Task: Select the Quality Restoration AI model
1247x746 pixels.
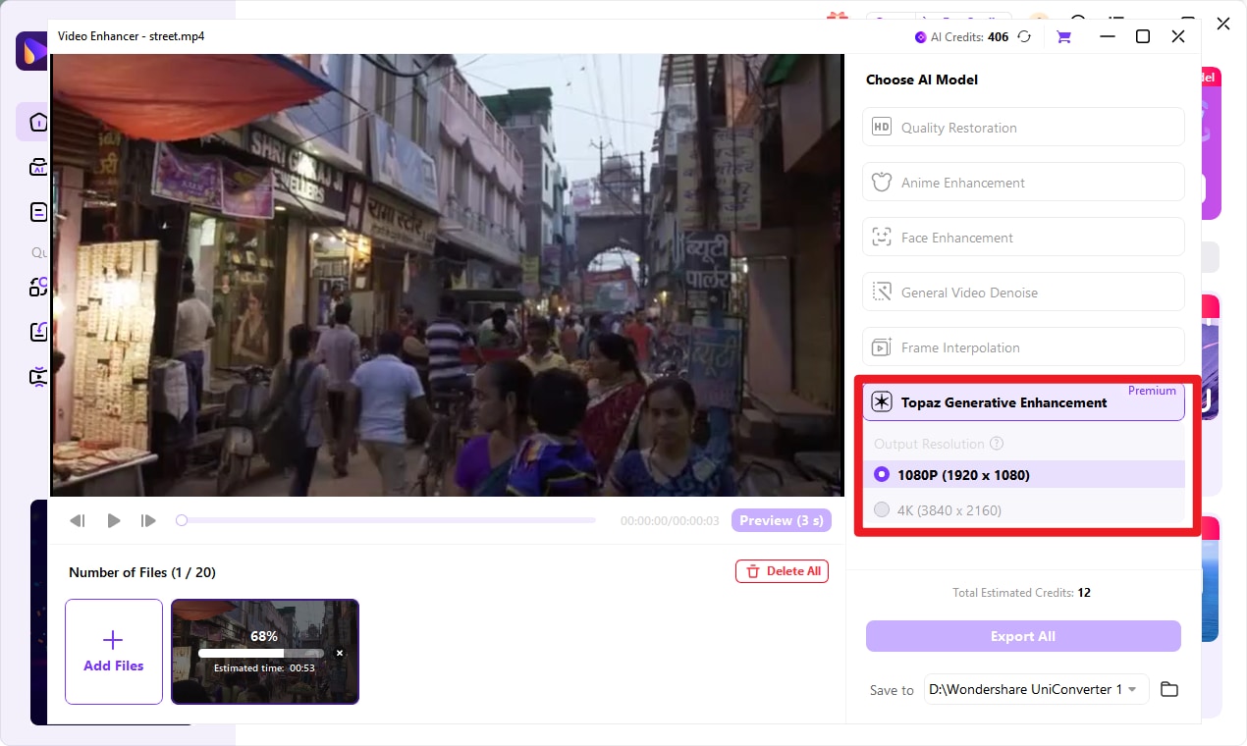Action: pyautogui.click(x=1022, y=127)
